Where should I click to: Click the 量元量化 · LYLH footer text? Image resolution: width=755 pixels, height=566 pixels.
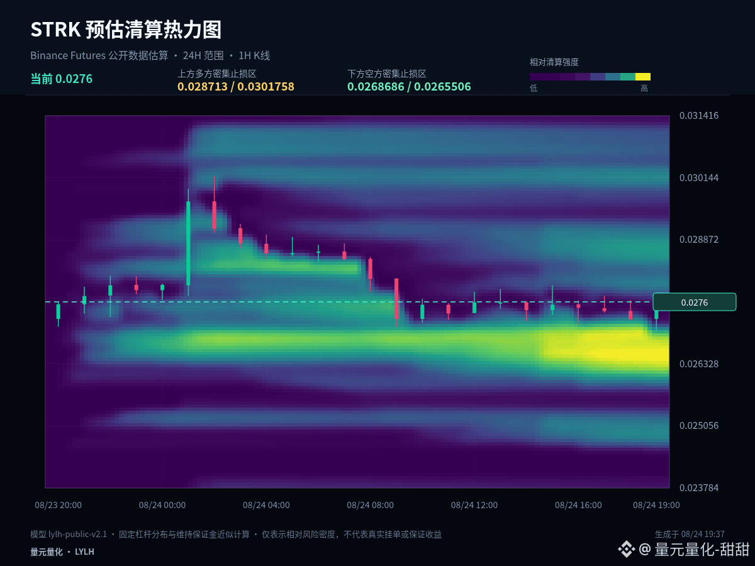(62, 552)
